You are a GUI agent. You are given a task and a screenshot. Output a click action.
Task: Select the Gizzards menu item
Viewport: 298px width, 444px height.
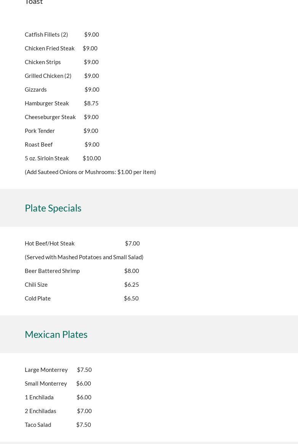[x=36, y=90]
